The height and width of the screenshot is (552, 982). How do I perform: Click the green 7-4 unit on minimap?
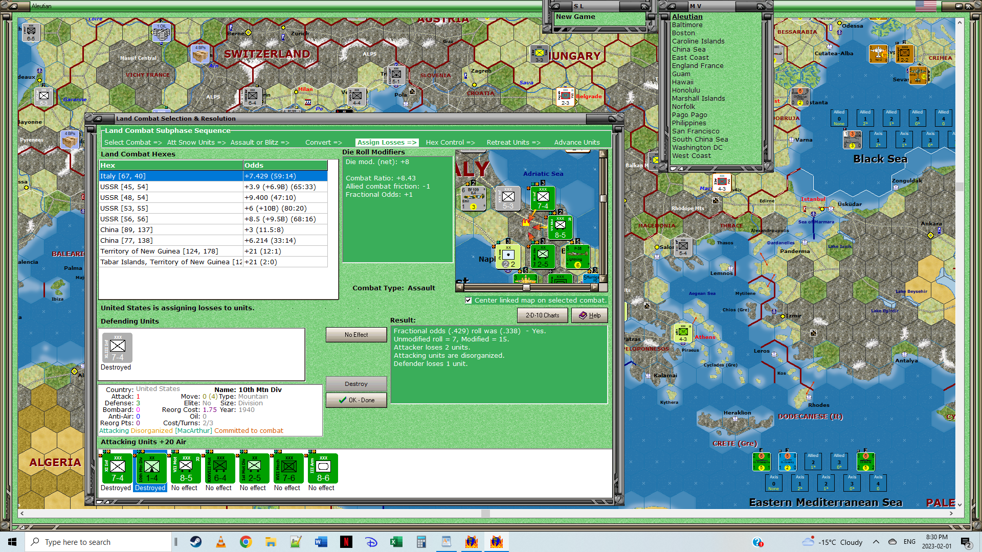click(543, 198)
